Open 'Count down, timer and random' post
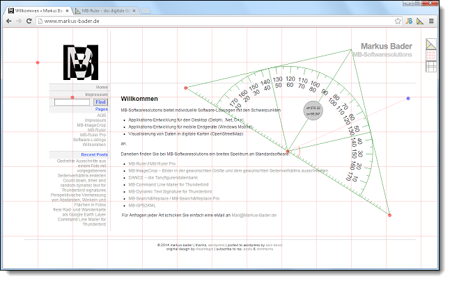Image resolution: width=450 pixels, height=281 pixels. [x=84, y=185]
